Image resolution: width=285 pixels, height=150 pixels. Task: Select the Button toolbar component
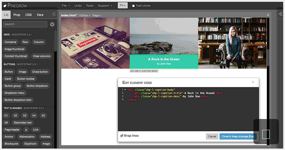(26, 79)
